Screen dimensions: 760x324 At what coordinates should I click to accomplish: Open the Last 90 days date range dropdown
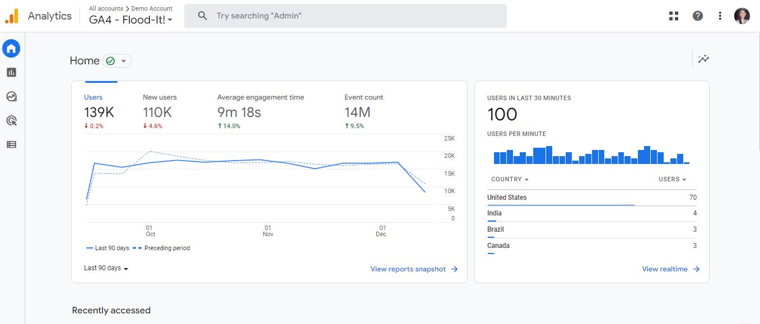[105, 268]
